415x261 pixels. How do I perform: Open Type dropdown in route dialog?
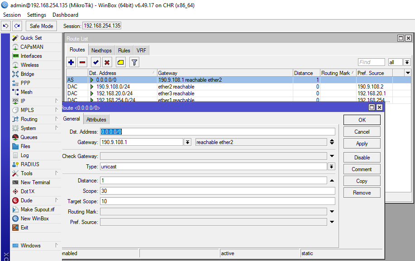pos(331,167)
